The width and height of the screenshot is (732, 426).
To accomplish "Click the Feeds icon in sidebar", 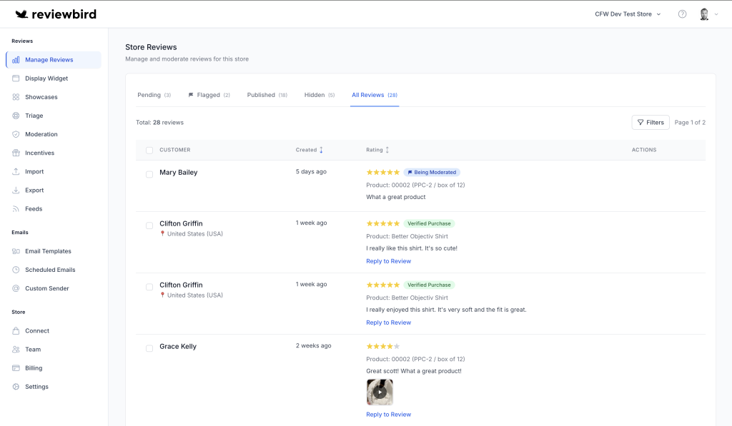I will point(16,209).
